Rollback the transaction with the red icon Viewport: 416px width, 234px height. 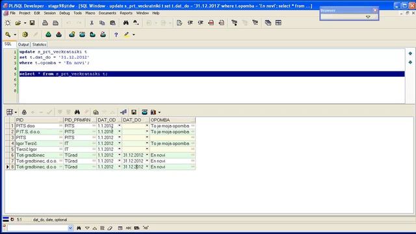[58, 34]
